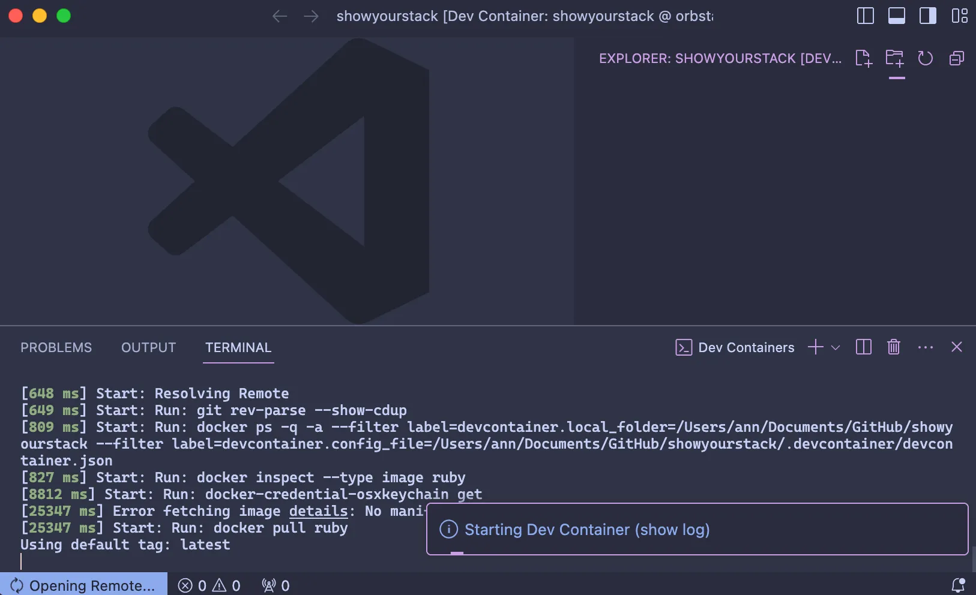Go forward with the right arrow
This screenshot has width=976, height=595.
[x=311, y=16]
